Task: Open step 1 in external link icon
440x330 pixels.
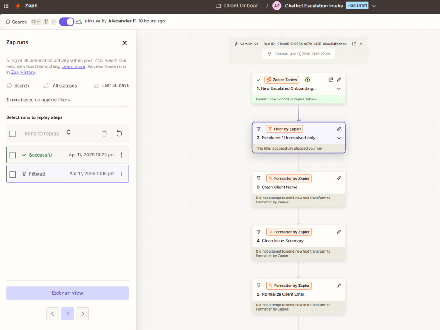Action: (330, 80)
